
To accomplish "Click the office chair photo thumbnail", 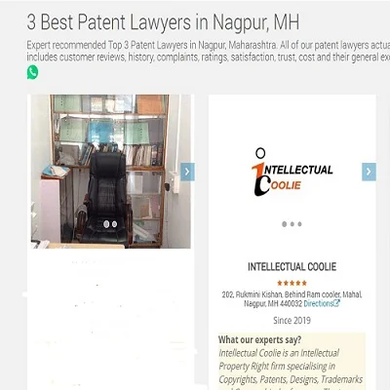I will pyautogui.click(x=111, y=172).
